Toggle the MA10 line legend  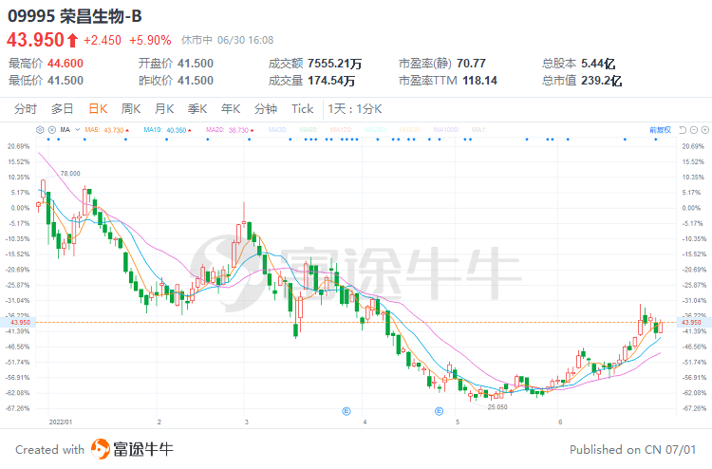pyautogui.click(x=167, y=130)
